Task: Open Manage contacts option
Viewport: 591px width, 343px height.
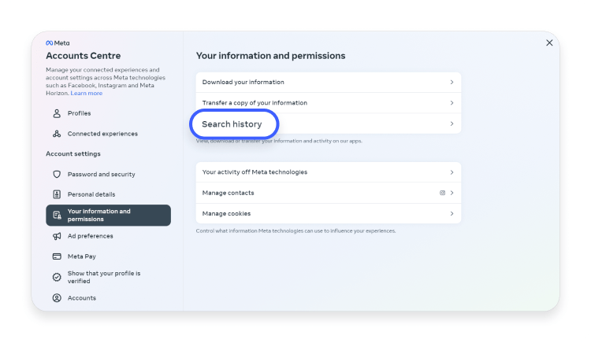Action: coord(329,193)
